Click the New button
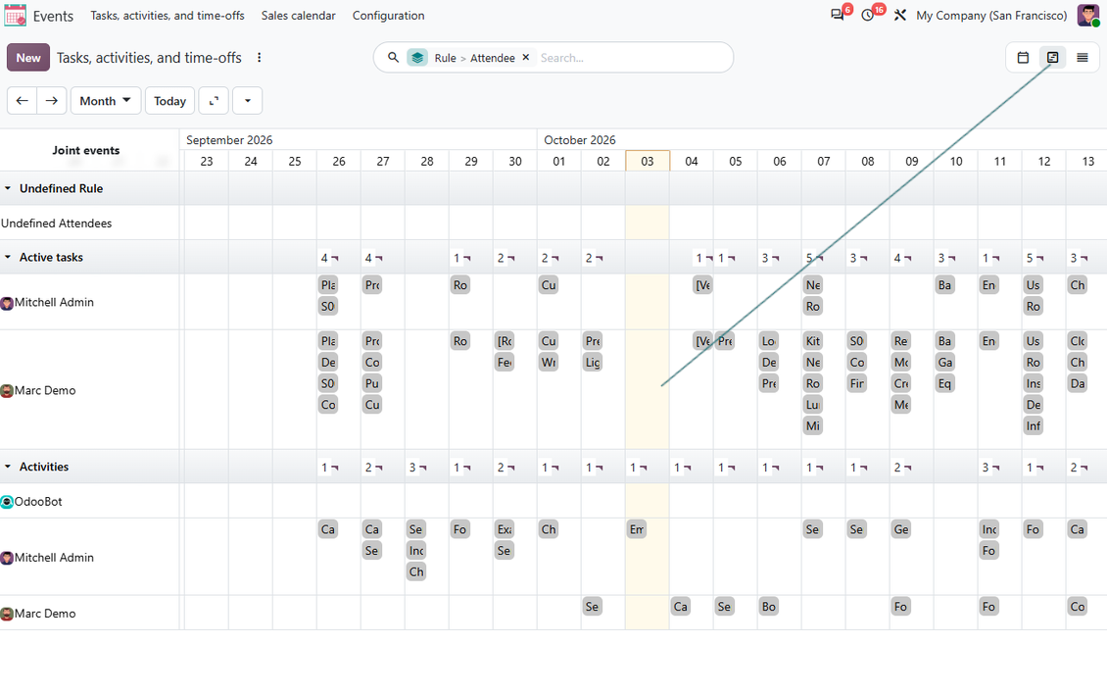The width and height of the screenshot is (1107, 693). pyautogui.click(x=28, y=57)
